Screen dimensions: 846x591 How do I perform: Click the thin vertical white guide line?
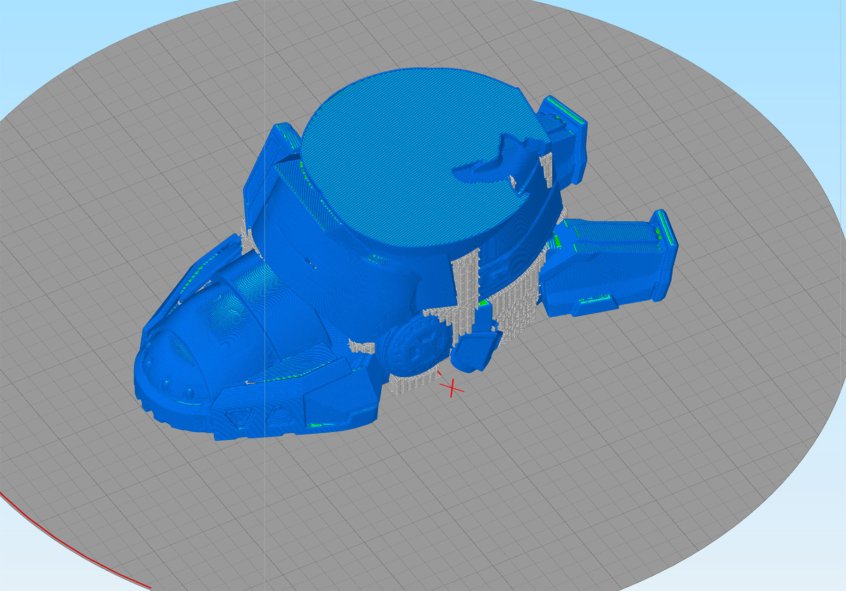coord(265,70)
